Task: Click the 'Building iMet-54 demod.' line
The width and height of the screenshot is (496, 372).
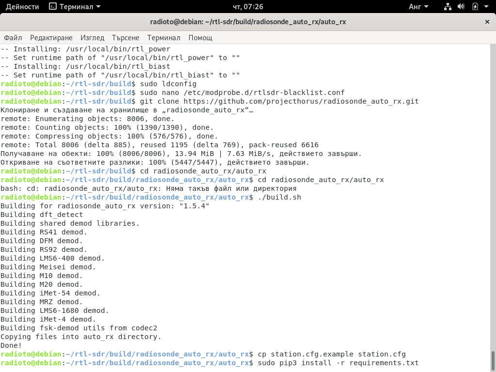Action: [x=50, y=293]
